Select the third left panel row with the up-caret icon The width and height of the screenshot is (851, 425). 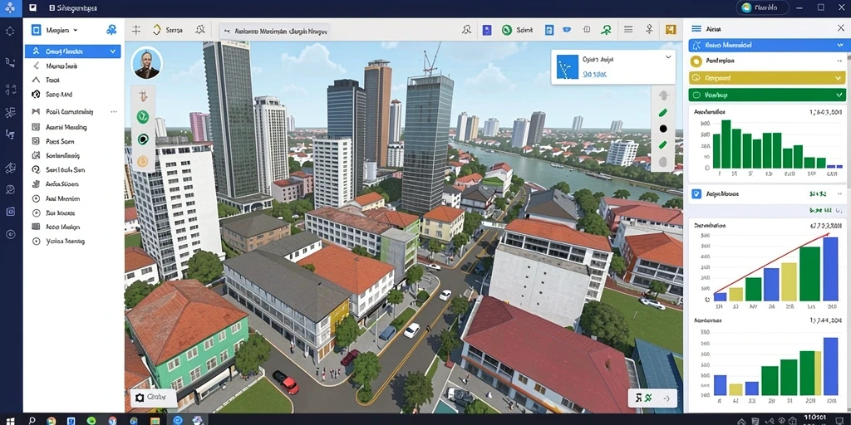pyautogui.click(x=74, y=80)
